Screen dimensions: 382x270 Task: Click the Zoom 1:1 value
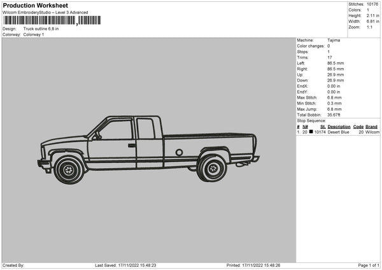(x=370, y=27)
